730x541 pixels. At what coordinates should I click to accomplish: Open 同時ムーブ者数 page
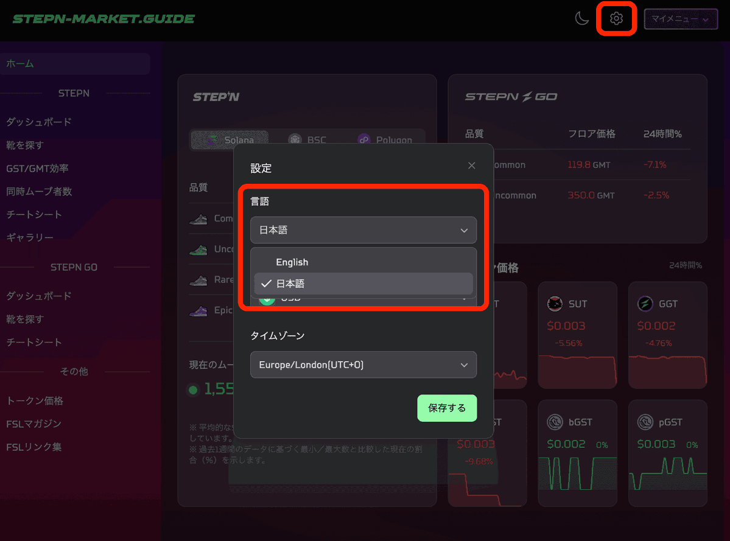[x=39, y=191]
